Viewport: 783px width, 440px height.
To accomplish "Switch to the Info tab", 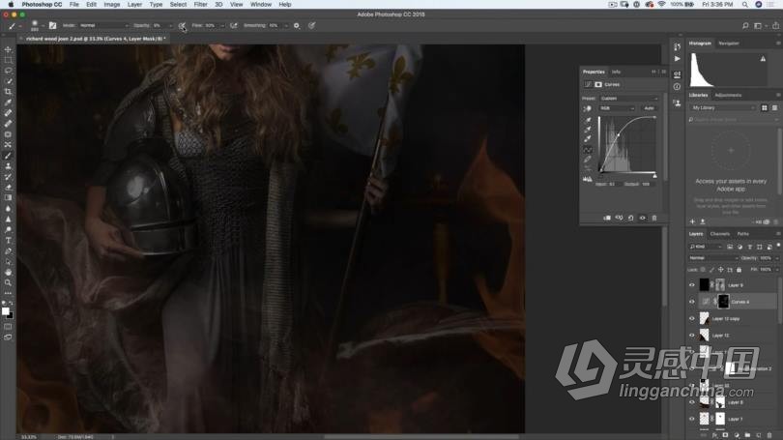I will click(616, 72).
